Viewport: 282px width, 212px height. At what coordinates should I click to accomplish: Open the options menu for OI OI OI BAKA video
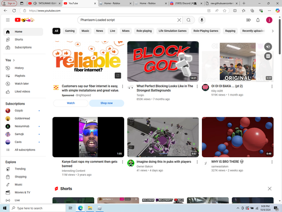[272, 86]
